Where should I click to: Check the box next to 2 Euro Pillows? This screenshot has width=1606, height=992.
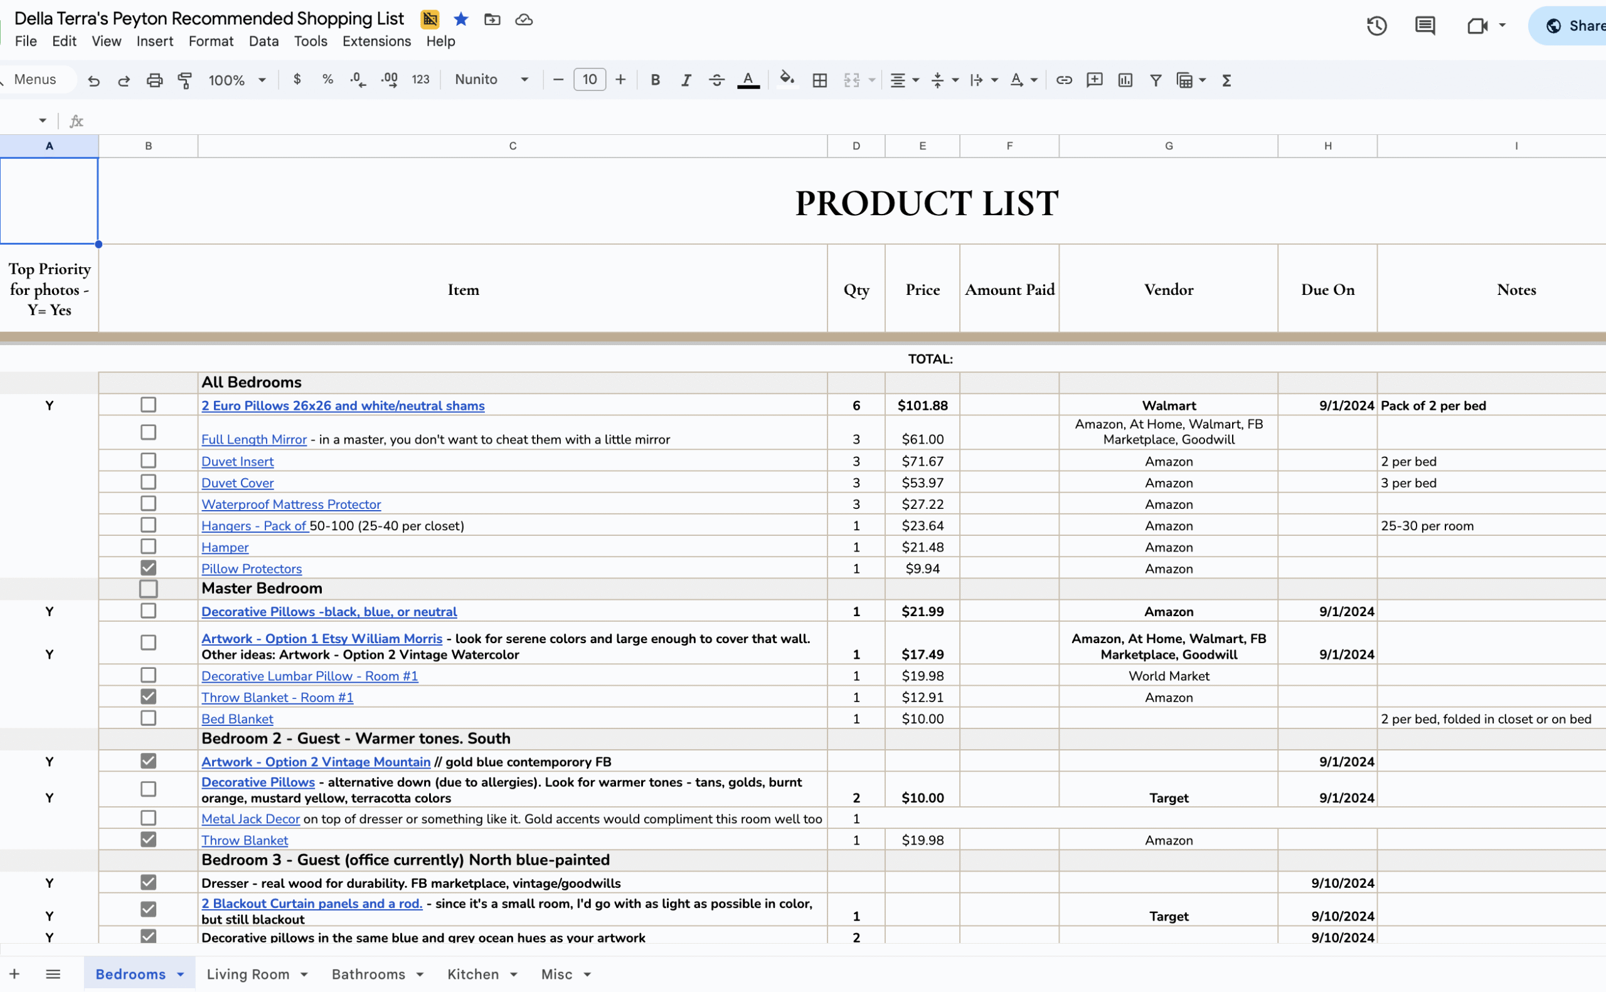[x=147, y=404]
